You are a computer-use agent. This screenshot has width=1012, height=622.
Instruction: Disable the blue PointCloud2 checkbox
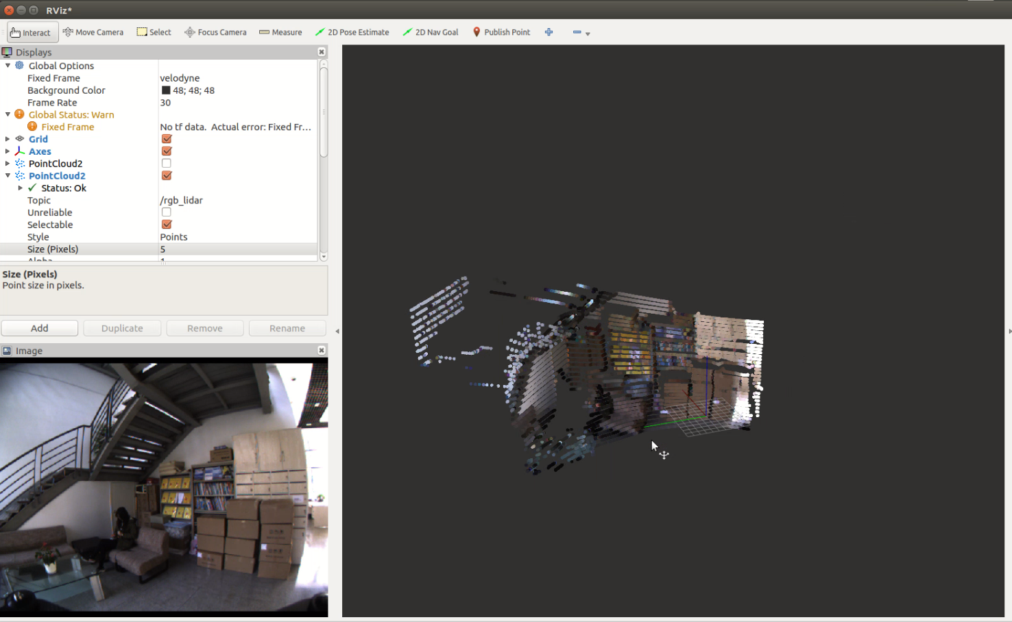coord(167,176)
